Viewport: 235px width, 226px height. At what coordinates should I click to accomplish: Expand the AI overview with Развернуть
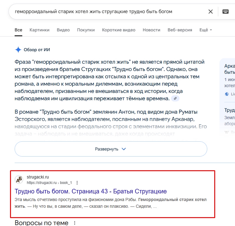click(x=111, y=149)
